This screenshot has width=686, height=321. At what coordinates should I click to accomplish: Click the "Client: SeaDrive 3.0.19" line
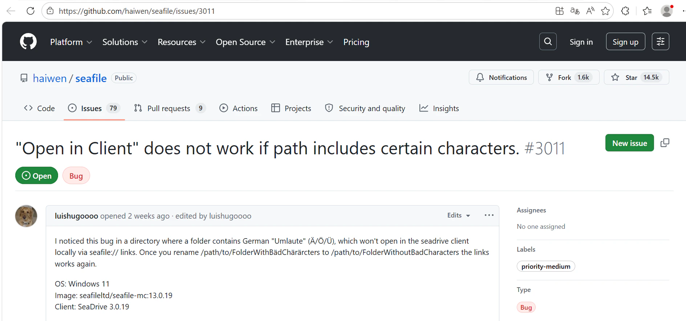coord(92,306)
